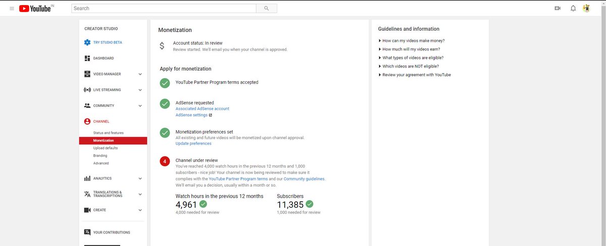The width and height of the screenshot is (606, 246).
Task: Click Update preferences link
Action: coord(193,144)
